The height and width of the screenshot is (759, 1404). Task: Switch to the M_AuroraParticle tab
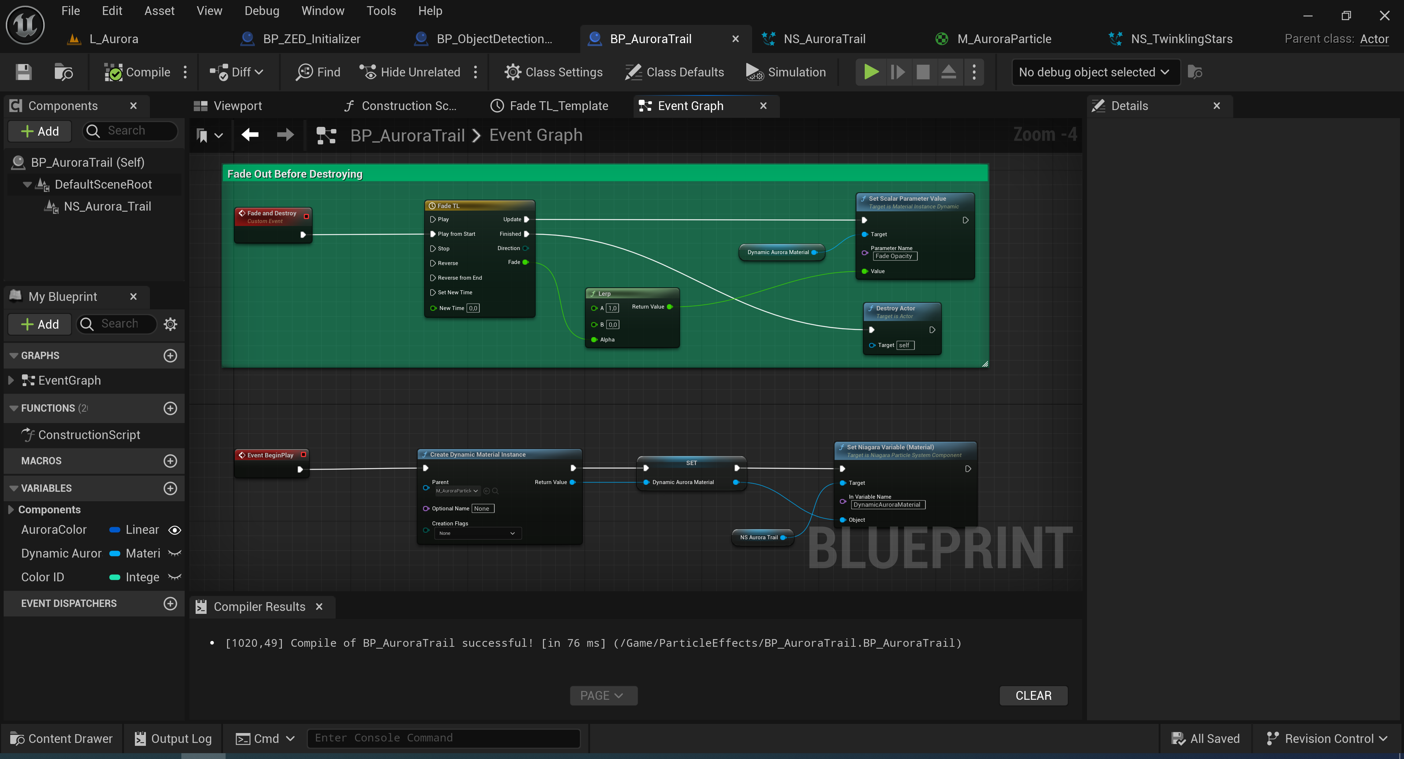tap(1004, 39)
